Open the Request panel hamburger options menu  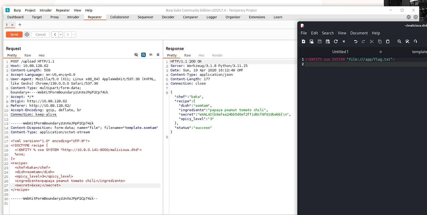pyautogui.click(x=158, y=55)
